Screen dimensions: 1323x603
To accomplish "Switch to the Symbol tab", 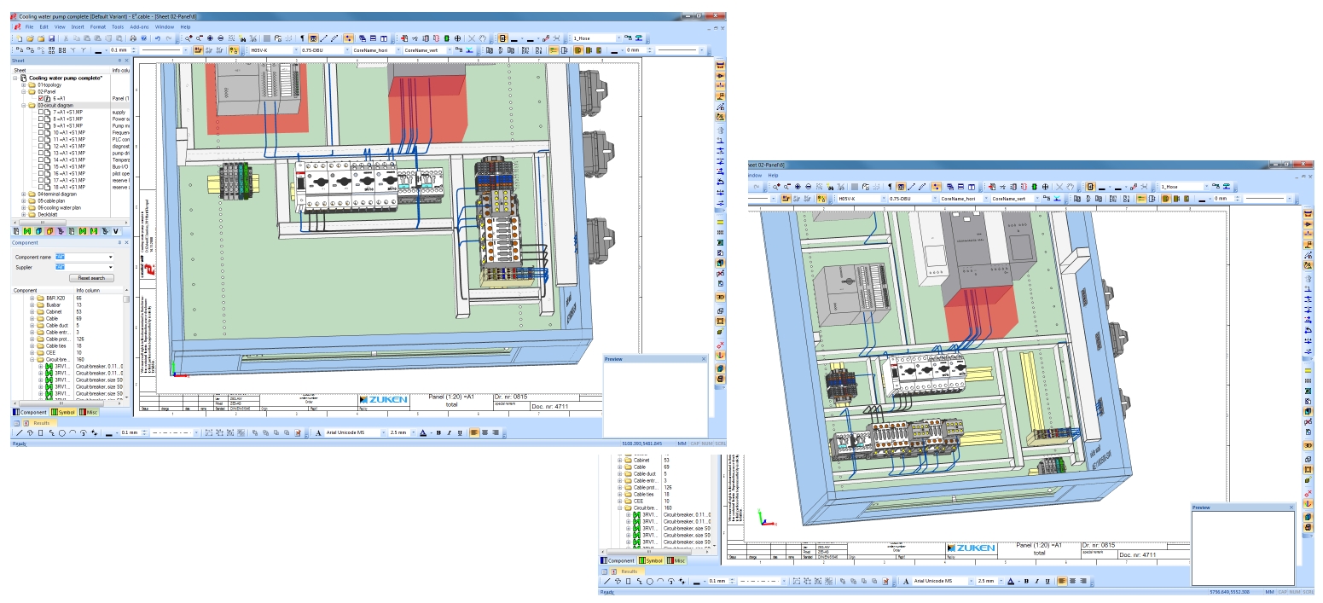I will tap(63, 413).
